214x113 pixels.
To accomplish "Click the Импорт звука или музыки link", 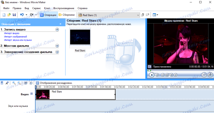I will tap(18, 40).
